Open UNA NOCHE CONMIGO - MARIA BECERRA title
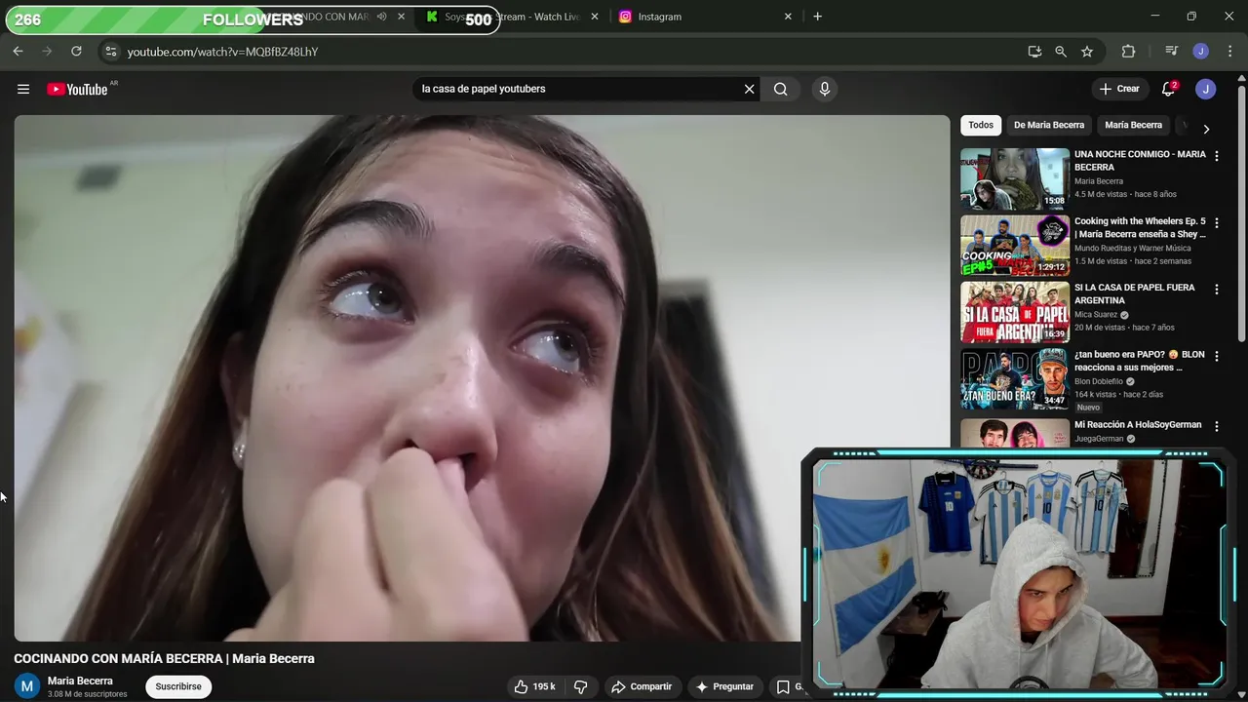1248x702 pixels. point(1140,161)
